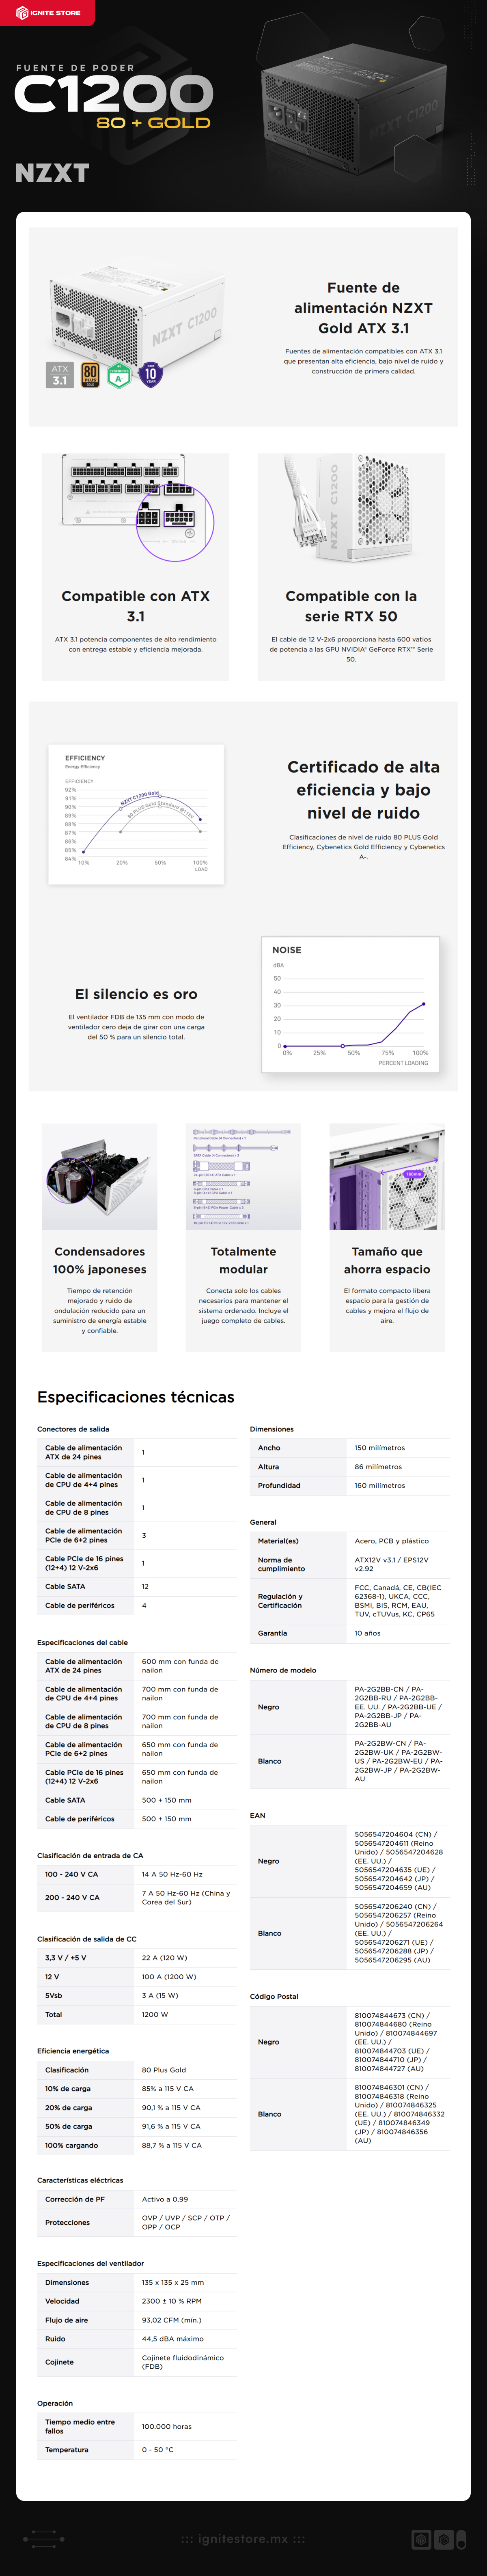Click the '3 A (15 W)' 5Vsb value
The image size is (487, 2576).
(x=160, y=1995)
